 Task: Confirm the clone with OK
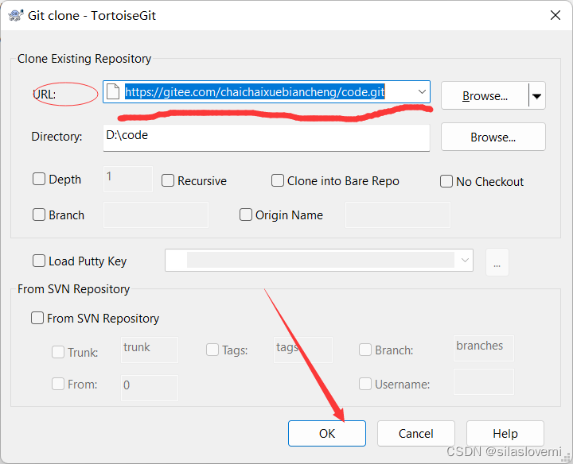tap(327, 433)
